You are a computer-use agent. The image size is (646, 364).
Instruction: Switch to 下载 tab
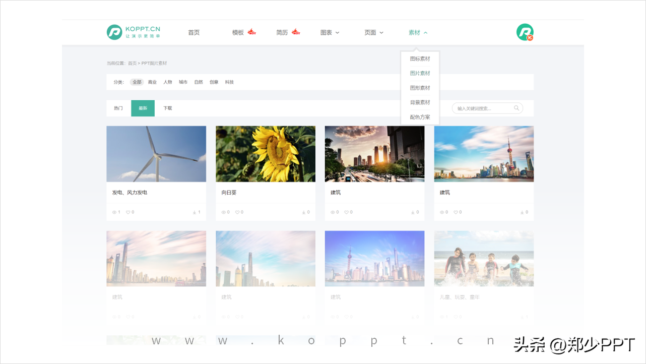coord(167,108)
